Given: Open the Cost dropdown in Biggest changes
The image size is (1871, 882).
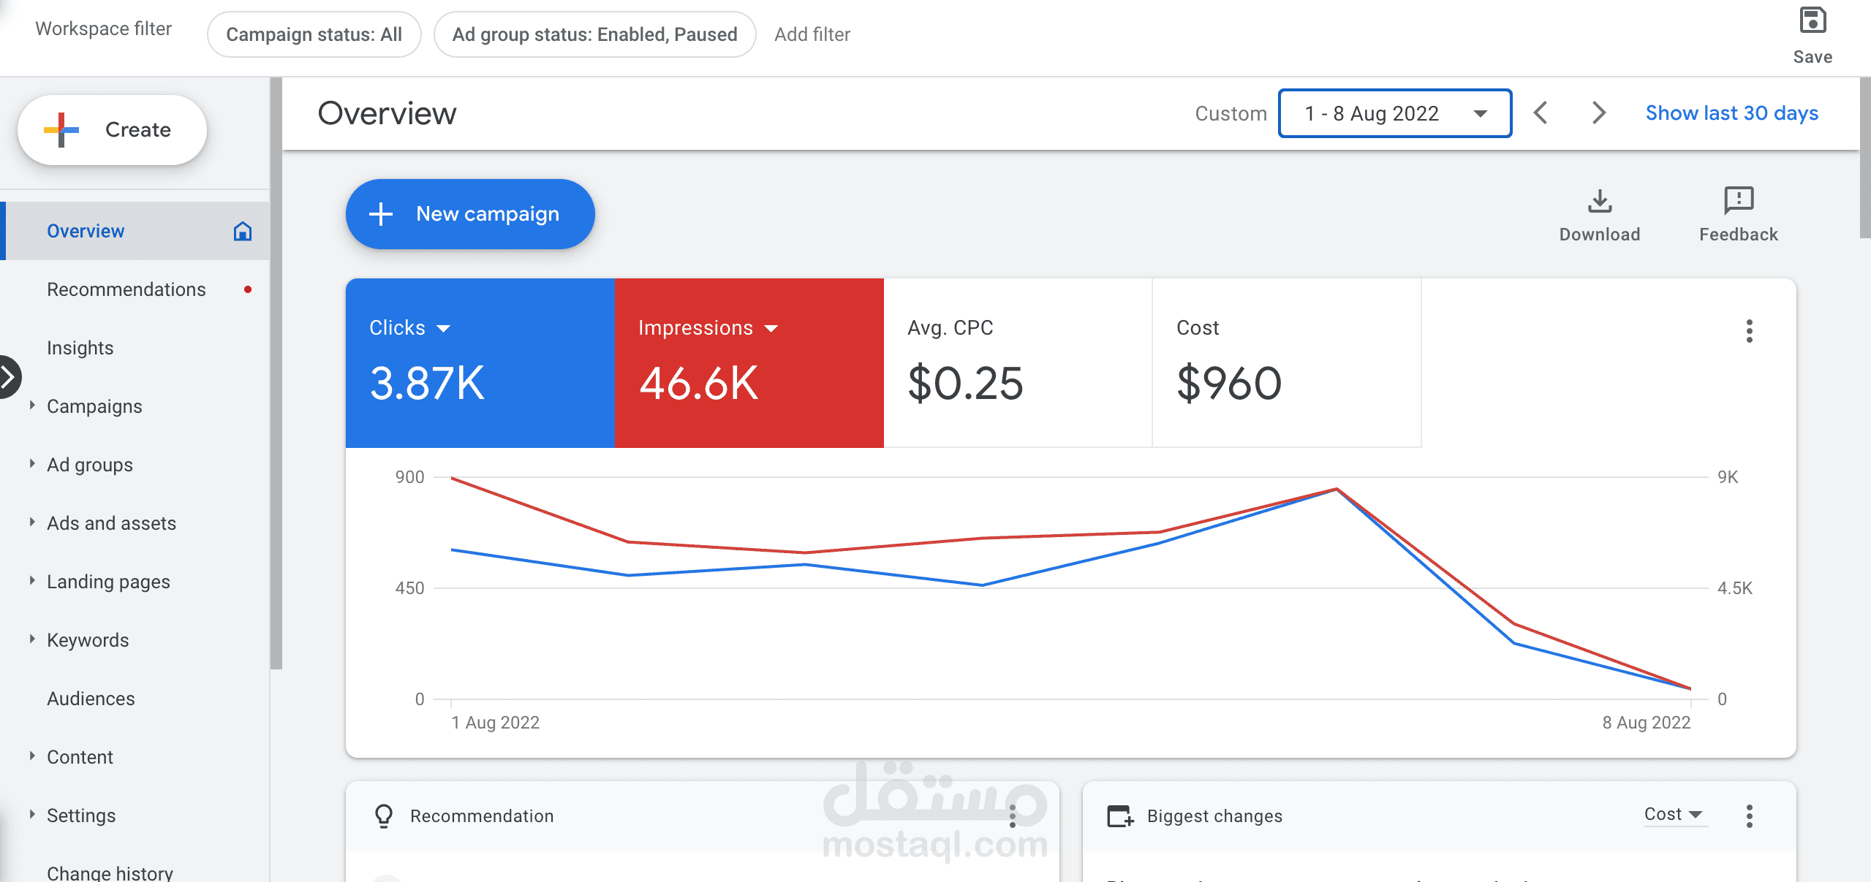Looking at the screenshot, I should (x=1674, y=814).
